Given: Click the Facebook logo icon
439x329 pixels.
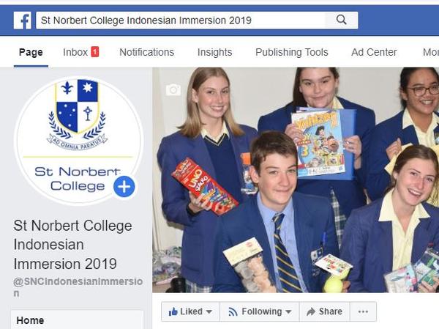Looking at the screenshot, I should coord(23,21).
